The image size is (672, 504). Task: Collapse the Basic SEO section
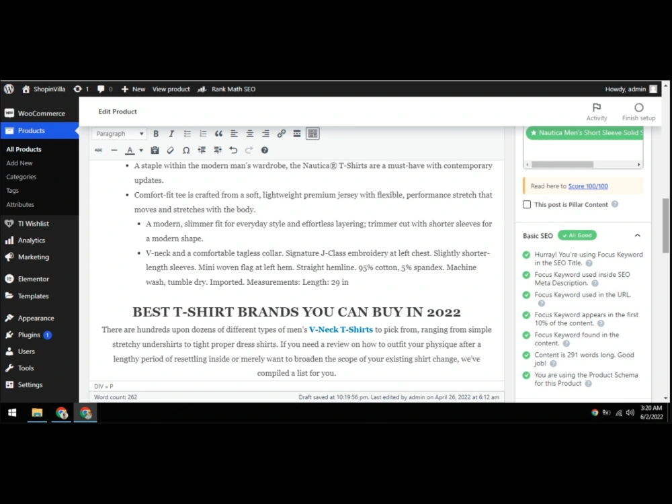point(637,235)
